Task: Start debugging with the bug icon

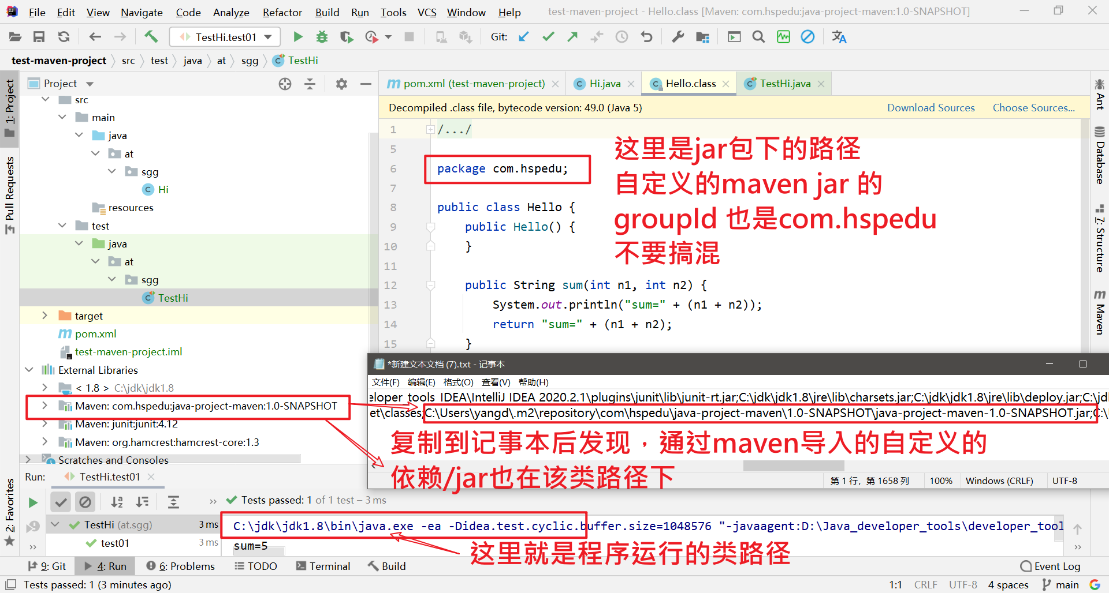Action: 322,37
